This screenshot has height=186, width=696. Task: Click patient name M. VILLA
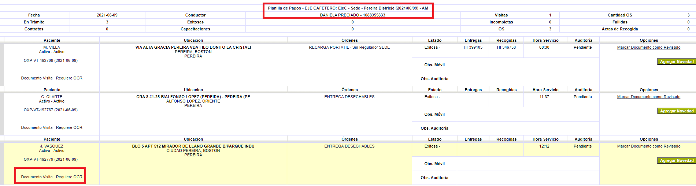[x=52, y=48]
